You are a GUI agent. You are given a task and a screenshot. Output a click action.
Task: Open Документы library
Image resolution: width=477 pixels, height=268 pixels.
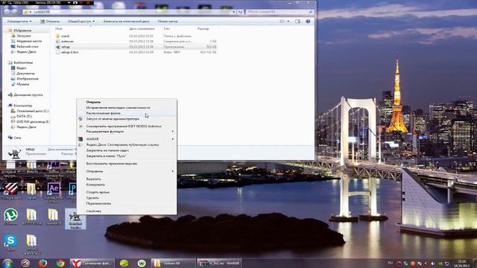[x=25, y=74]
